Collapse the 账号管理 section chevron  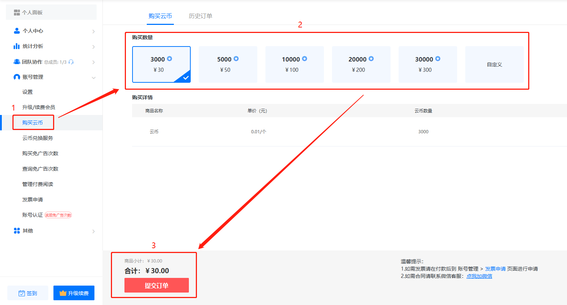93,77
